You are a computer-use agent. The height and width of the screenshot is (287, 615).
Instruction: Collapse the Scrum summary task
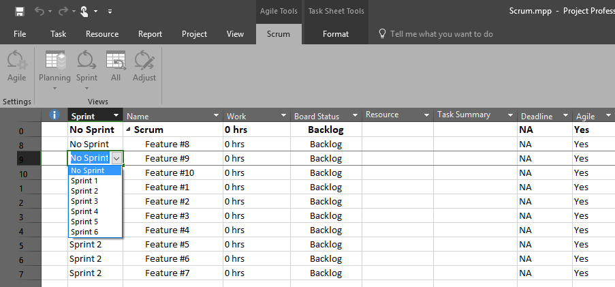click(x=129, y=130)
